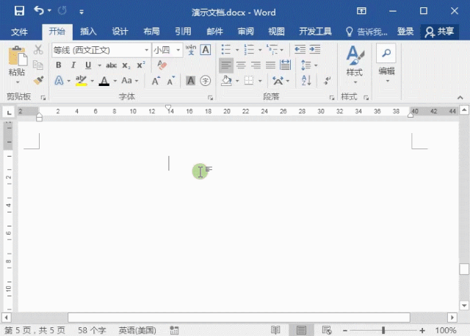Apply distributed alignment icon

pyautogui.click(x=285, y=65)
